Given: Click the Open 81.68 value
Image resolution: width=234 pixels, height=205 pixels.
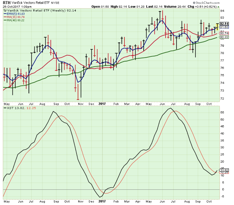Looking at the screenshot, I should [x=100, y=7].
